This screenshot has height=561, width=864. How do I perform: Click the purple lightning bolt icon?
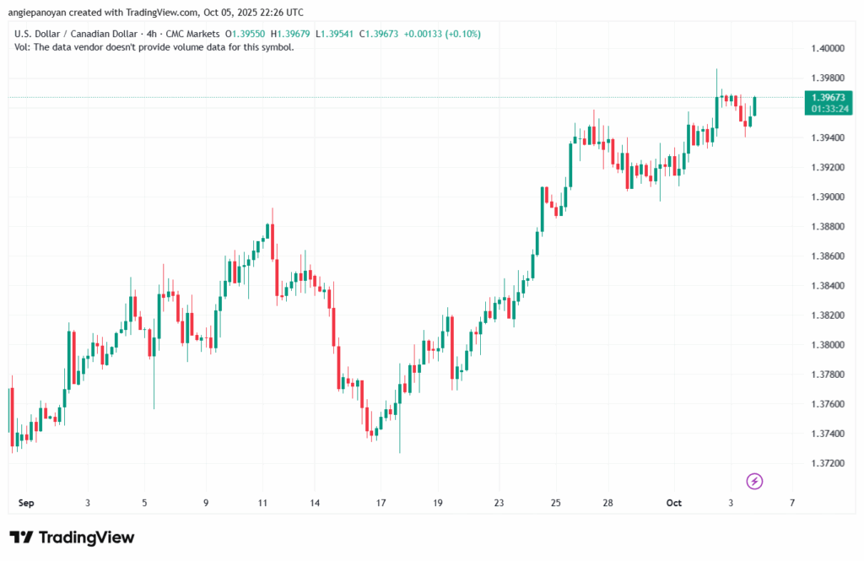click(x=755, y=482)
